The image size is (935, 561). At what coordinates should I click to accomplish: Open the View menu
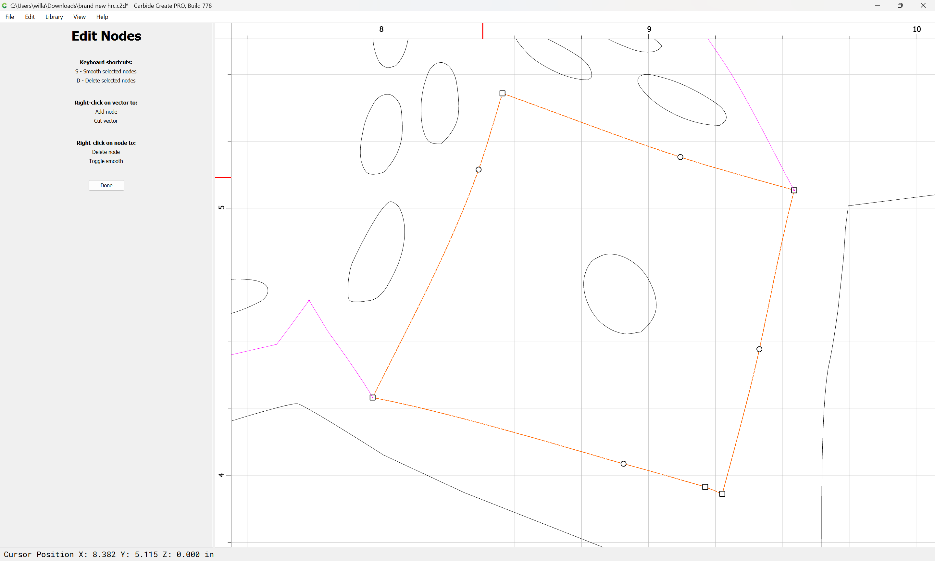click(79, 17)
